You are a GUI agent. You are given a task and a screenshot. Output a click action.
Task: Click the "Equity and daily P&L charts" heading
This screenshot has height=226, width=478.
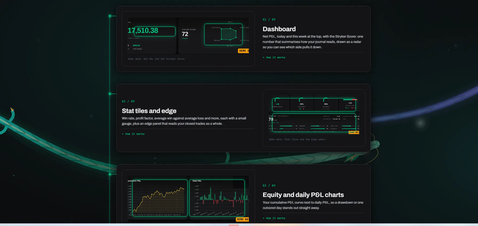pyautogui.click(x=303, y=195)
